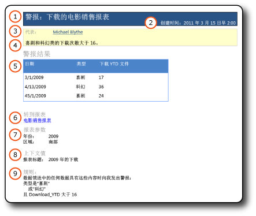The image size is (256, 216).
Task: Select the rule line 或"科幻"
Action: pos(37,189)
